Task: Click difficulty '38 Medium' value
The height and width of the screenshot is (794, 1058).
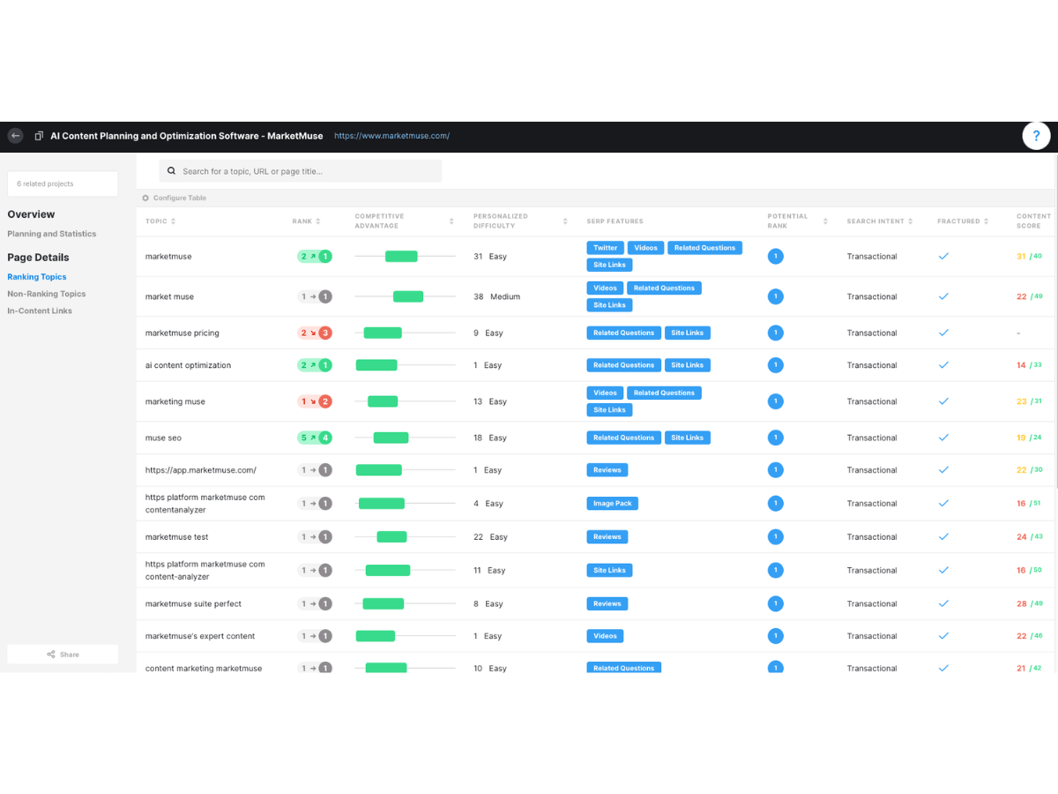Action: click(497, 296)
